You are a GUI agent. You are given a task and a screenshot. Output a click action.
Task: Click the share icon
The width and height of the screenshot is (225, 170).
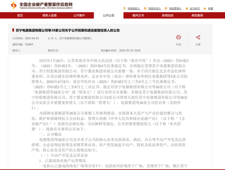point(198,37)
